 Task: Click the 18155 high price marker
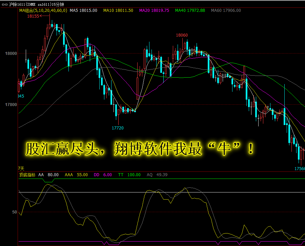pyautogui.click(x=33, y=16)
